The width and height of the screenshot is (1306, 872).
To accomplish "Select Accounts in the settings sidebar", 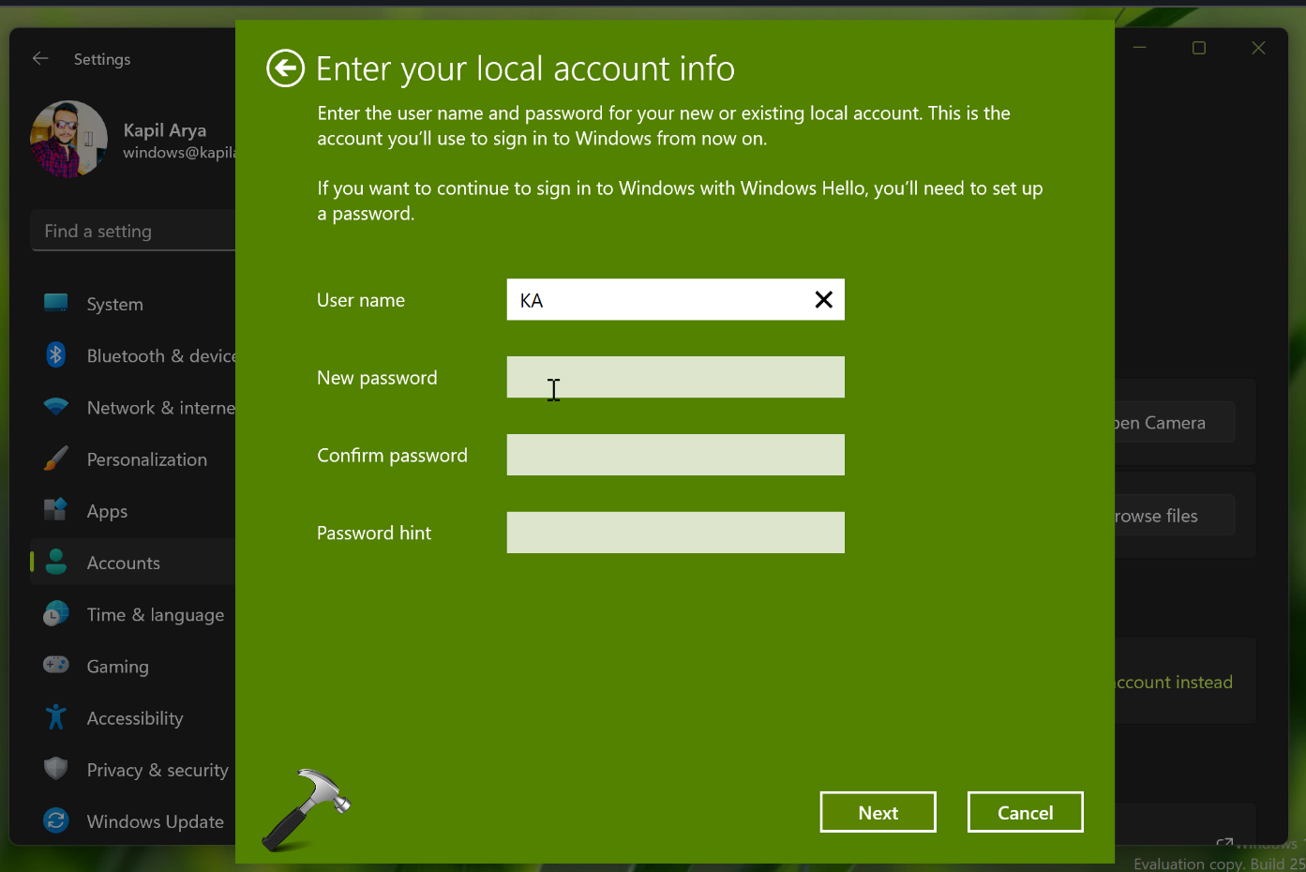I will coord(124,563).
